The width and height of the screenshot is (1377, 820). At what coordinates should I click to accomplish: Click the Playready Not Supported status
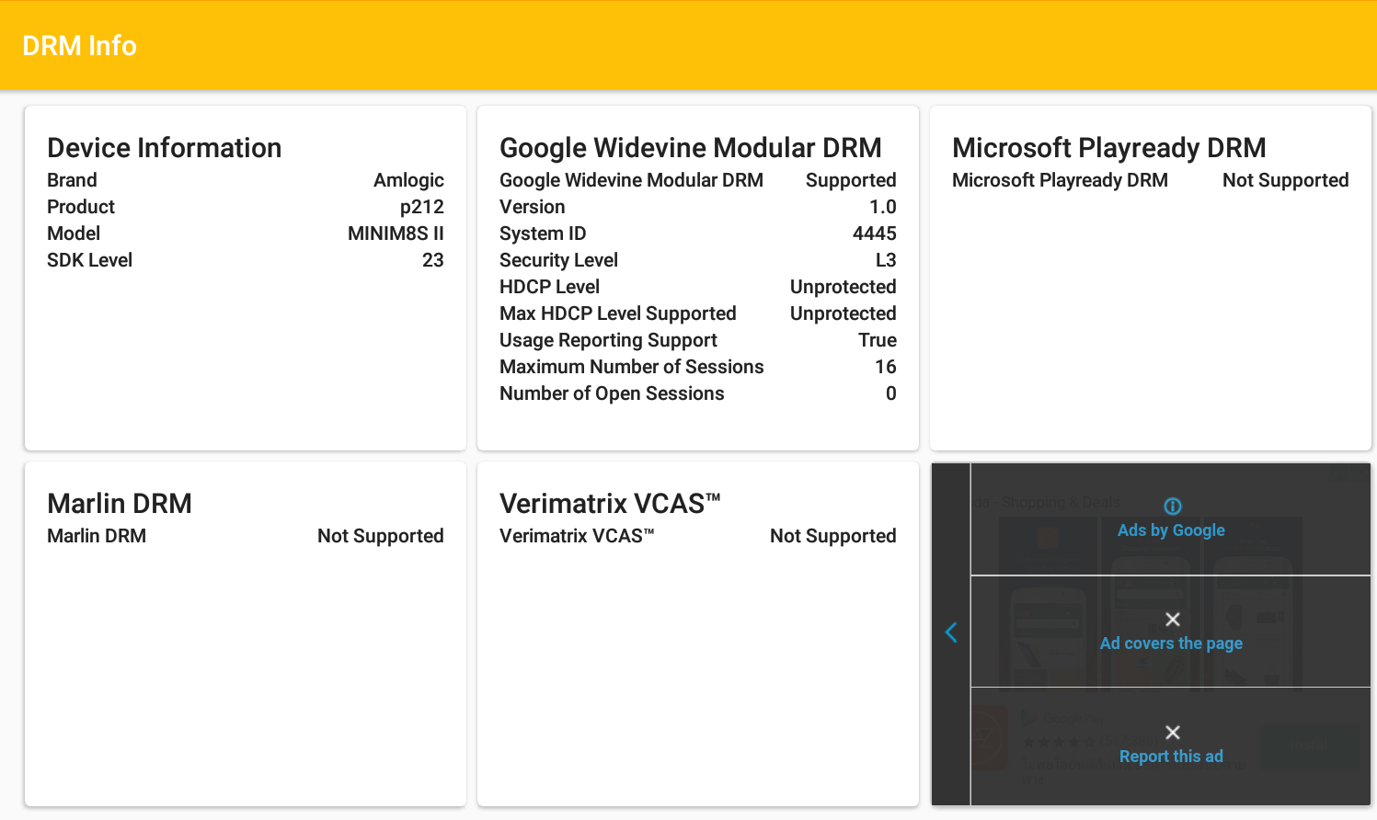tap(1286, 180)
